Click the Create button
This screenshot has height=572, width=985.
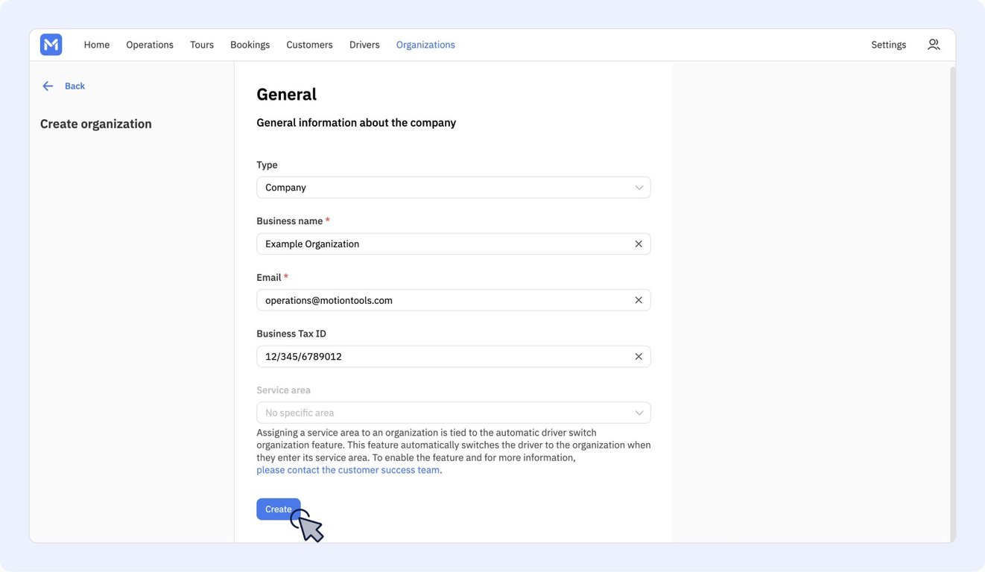point(279,509)
